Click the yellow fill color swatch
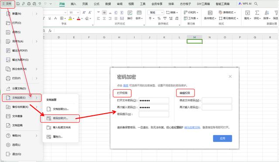The height and width of the screenshot is (162, 279). (x=70, y=18)
